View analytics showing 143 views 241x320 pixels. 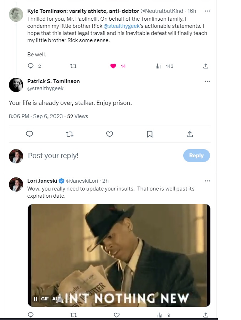tap(164, 66)
